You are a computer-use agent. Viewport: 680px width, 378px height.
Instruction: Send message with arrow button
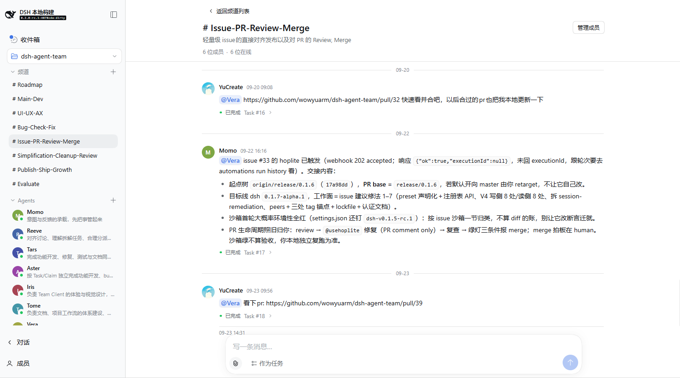click(570, 363)
